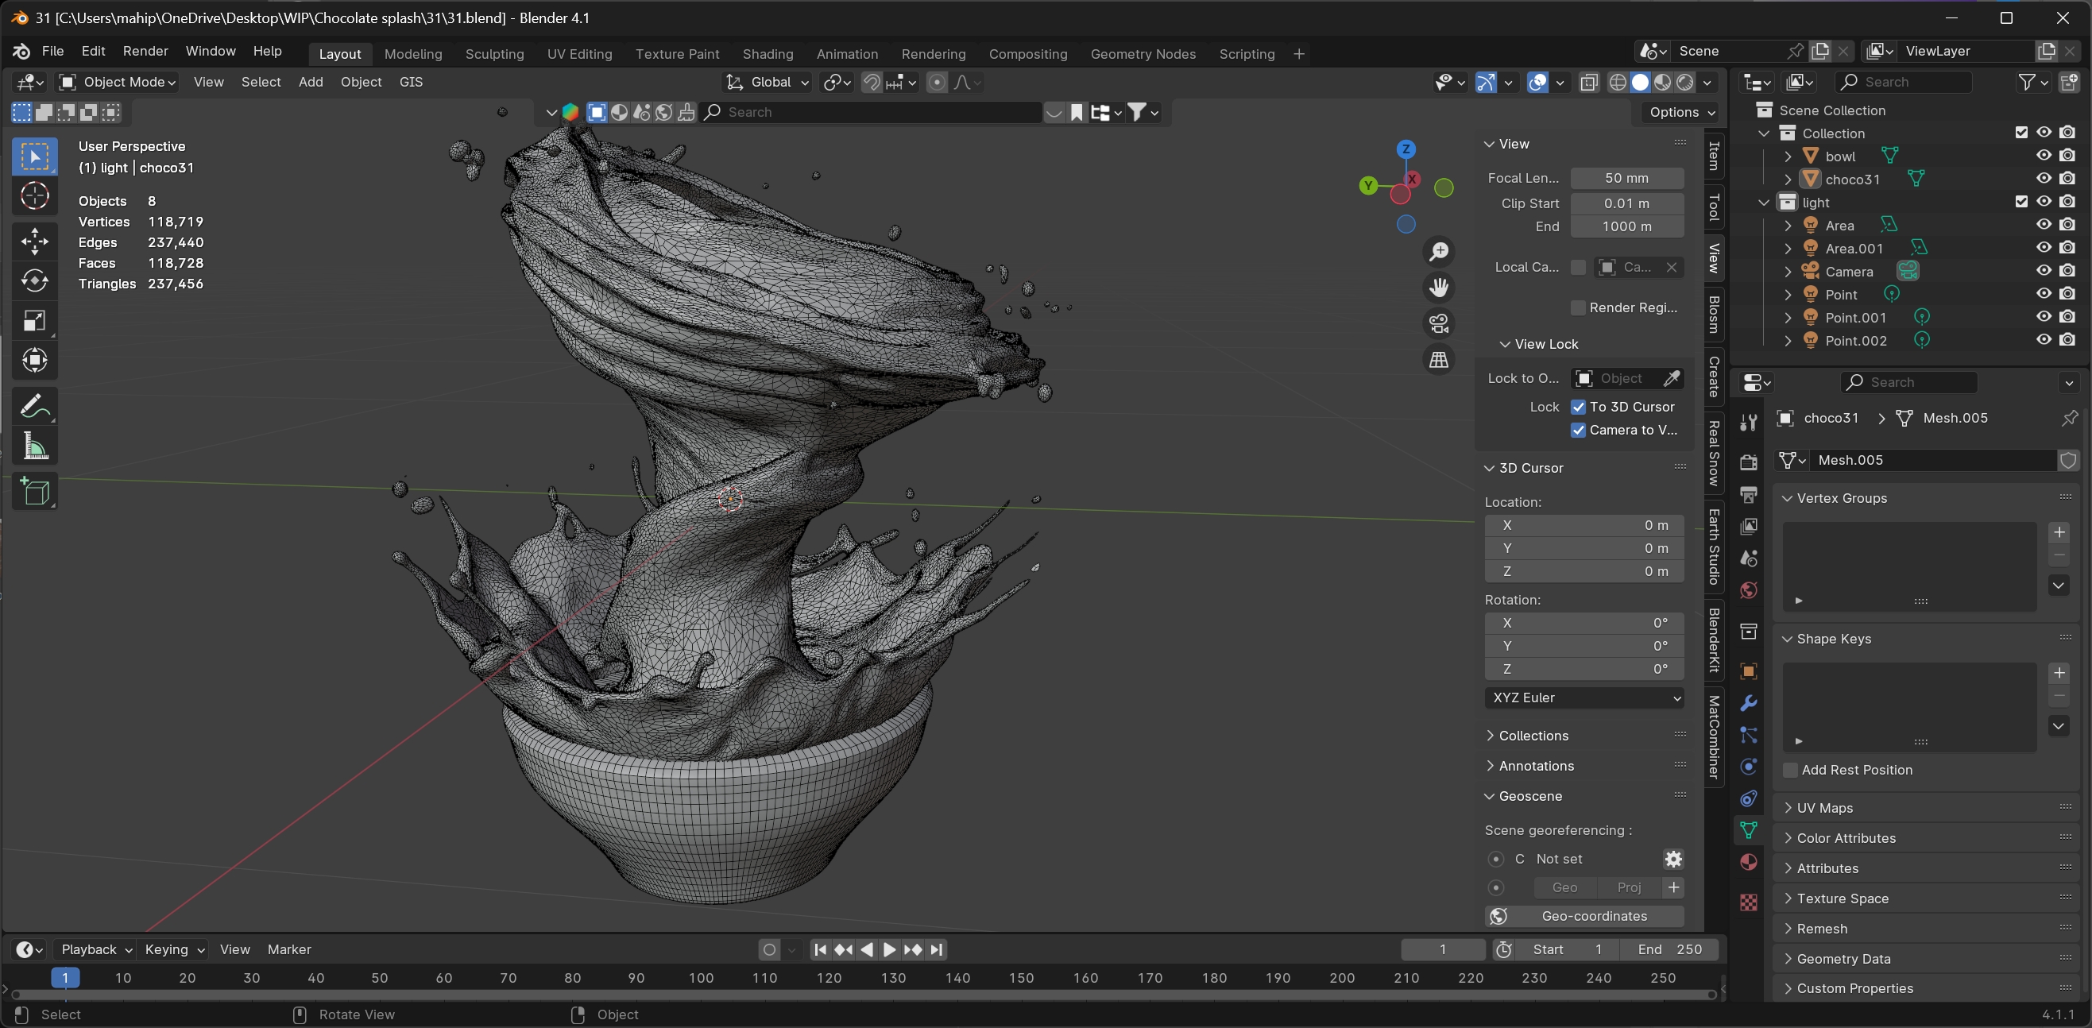
Task: Open Material properties tab
Action: coord(1749,862)
